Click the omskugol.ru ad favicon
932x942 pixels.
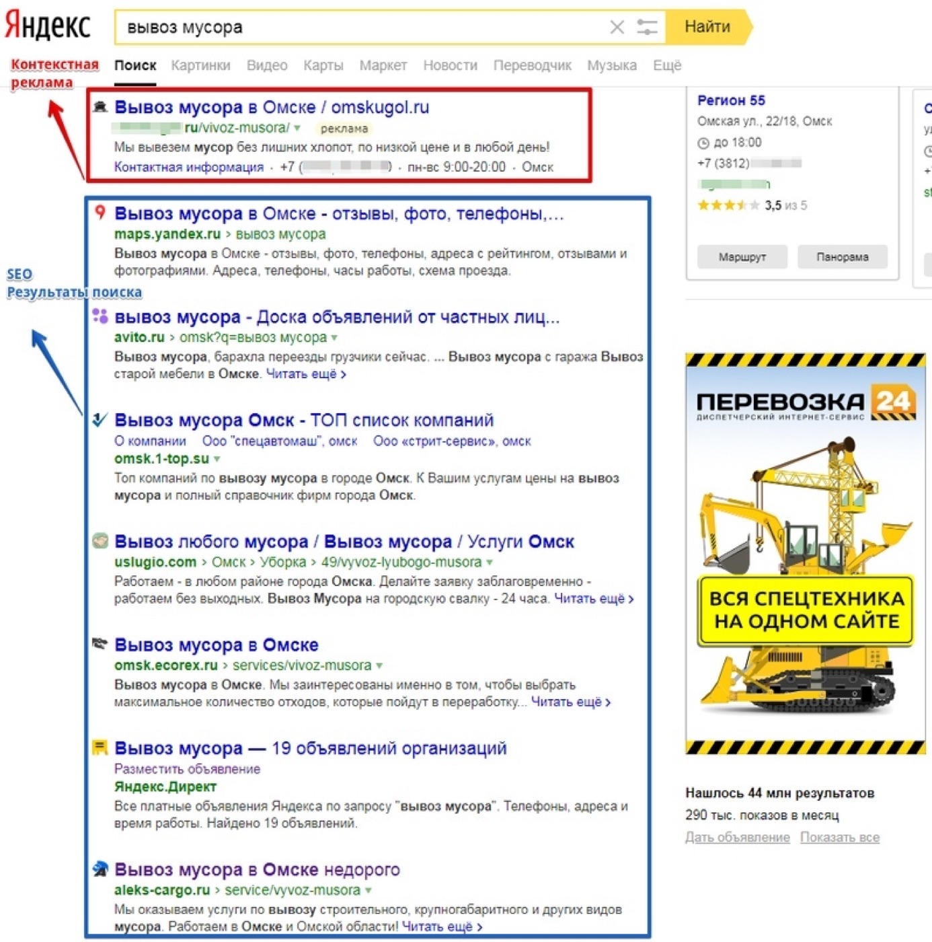[100, 106]
